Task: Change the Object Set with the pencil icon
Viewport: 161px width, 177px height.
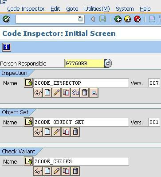Action: [x=57, y=132]
